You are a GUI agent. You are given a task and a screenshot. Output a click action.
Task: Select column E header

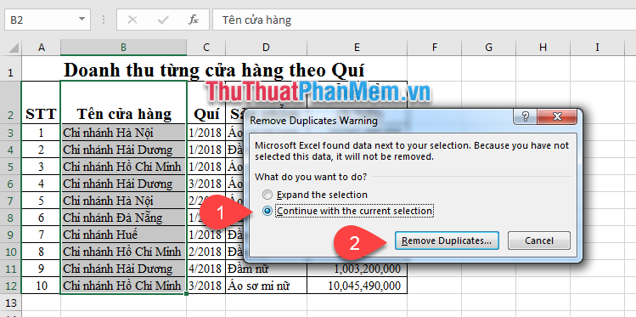point(357,48)
